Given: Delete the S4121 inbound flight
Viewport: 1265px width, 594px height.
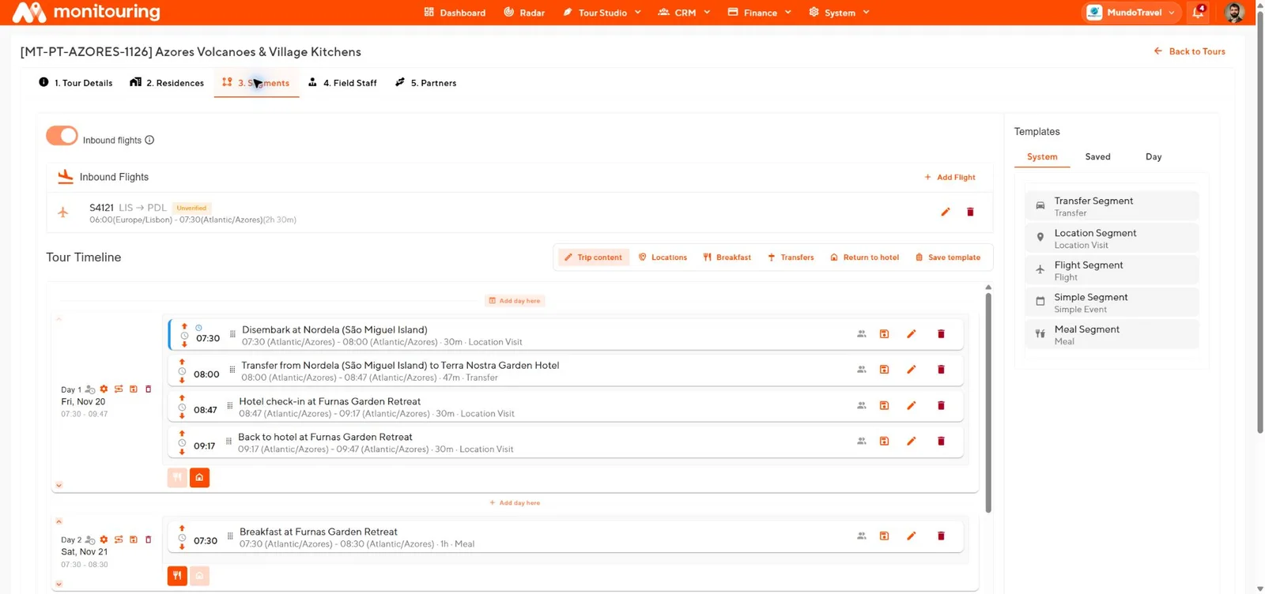Looking at the screenshot, I should (x=970, y=212).
